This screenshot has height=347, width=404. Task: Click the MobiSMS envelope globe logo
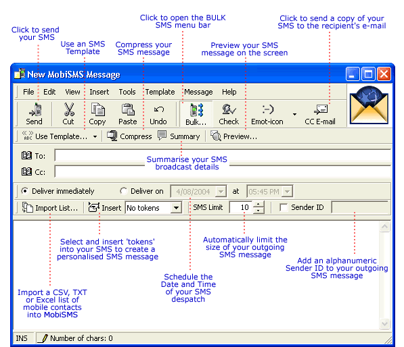click(x=369, y=105)
